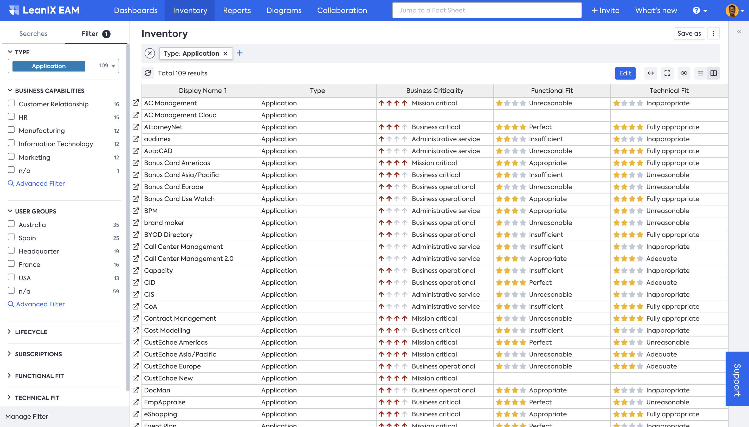Switch to list view icon
Image resolution: width=749 pixels, height=427 pixels.
tap(700, 73)
